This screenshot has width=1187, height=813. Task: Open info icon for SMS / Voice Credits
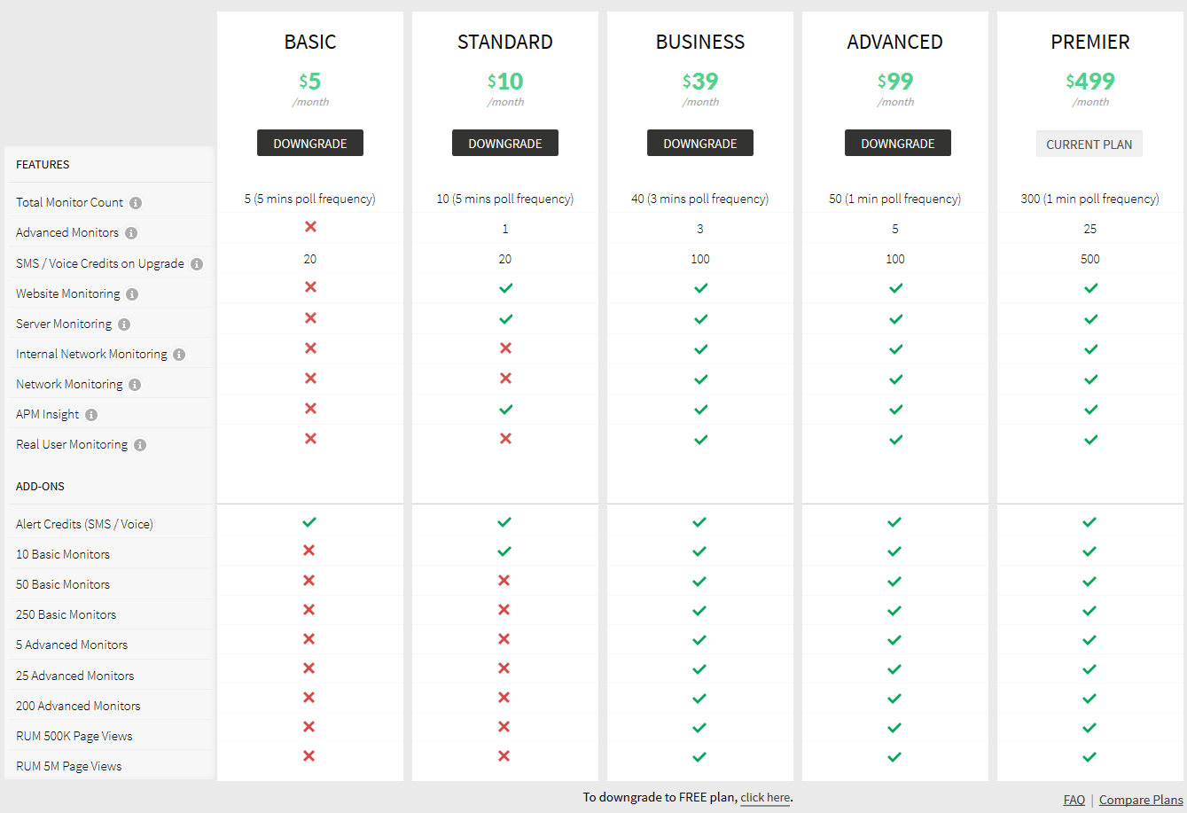pos(197,264)
